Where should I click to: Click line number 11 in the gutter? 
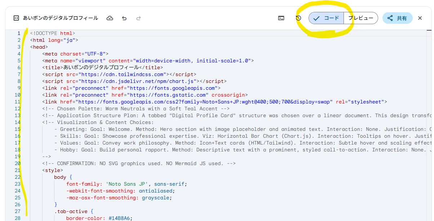click(x=18, y=102)
